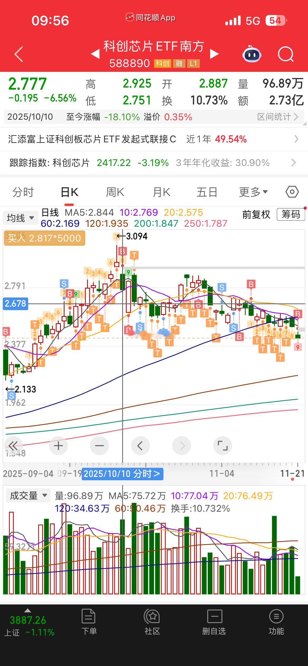Open the AI robot assistant icon

[x=252, y=54]
